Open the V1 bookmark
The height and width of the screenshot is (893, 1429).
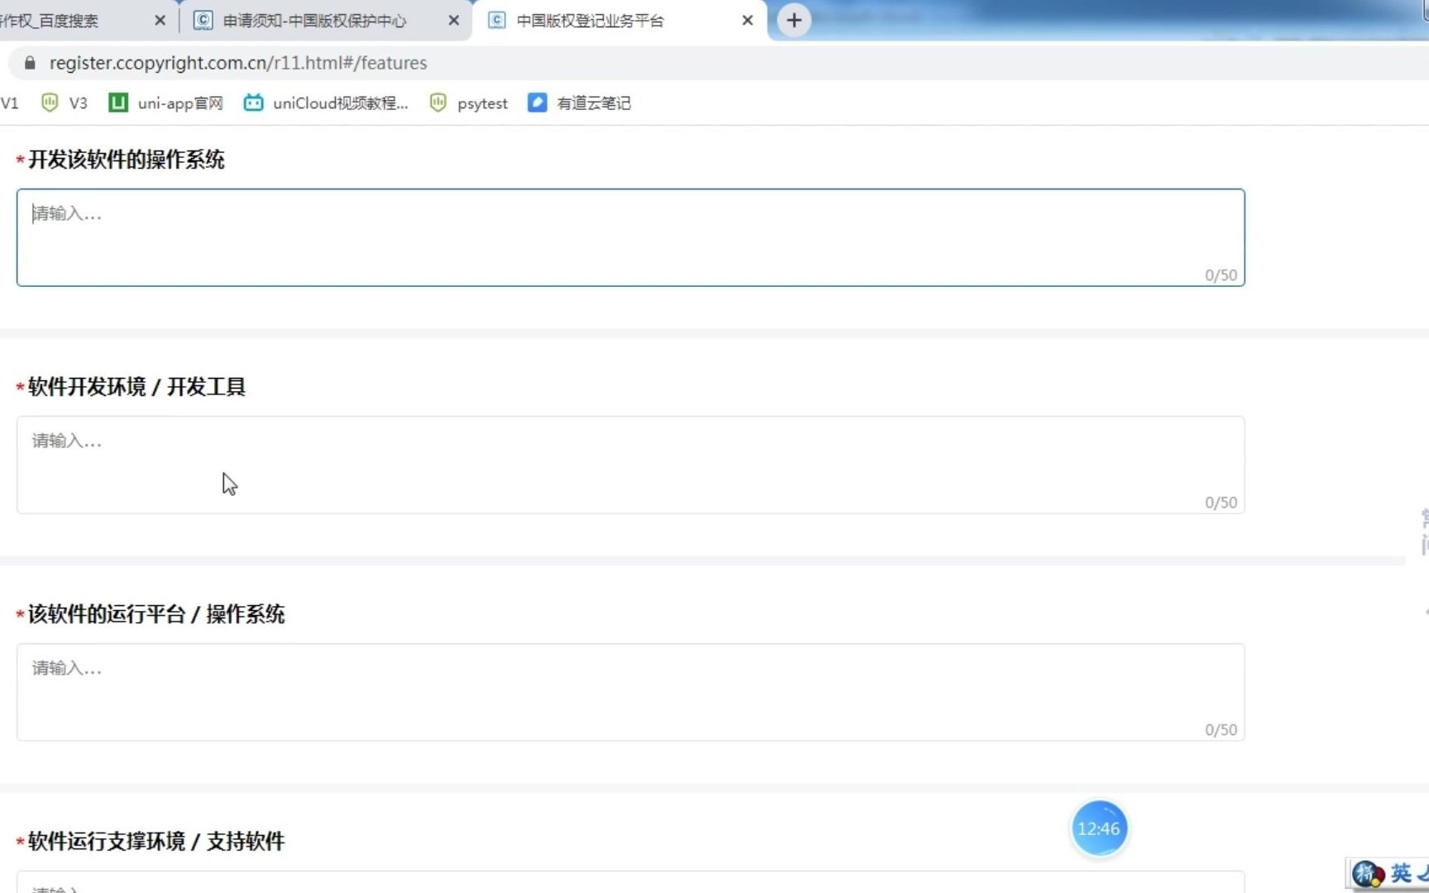[x=9, y=103]
